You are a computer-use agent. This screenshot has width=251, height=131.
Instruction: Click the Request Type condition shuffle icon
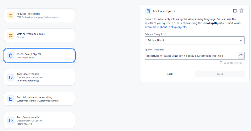11,15
